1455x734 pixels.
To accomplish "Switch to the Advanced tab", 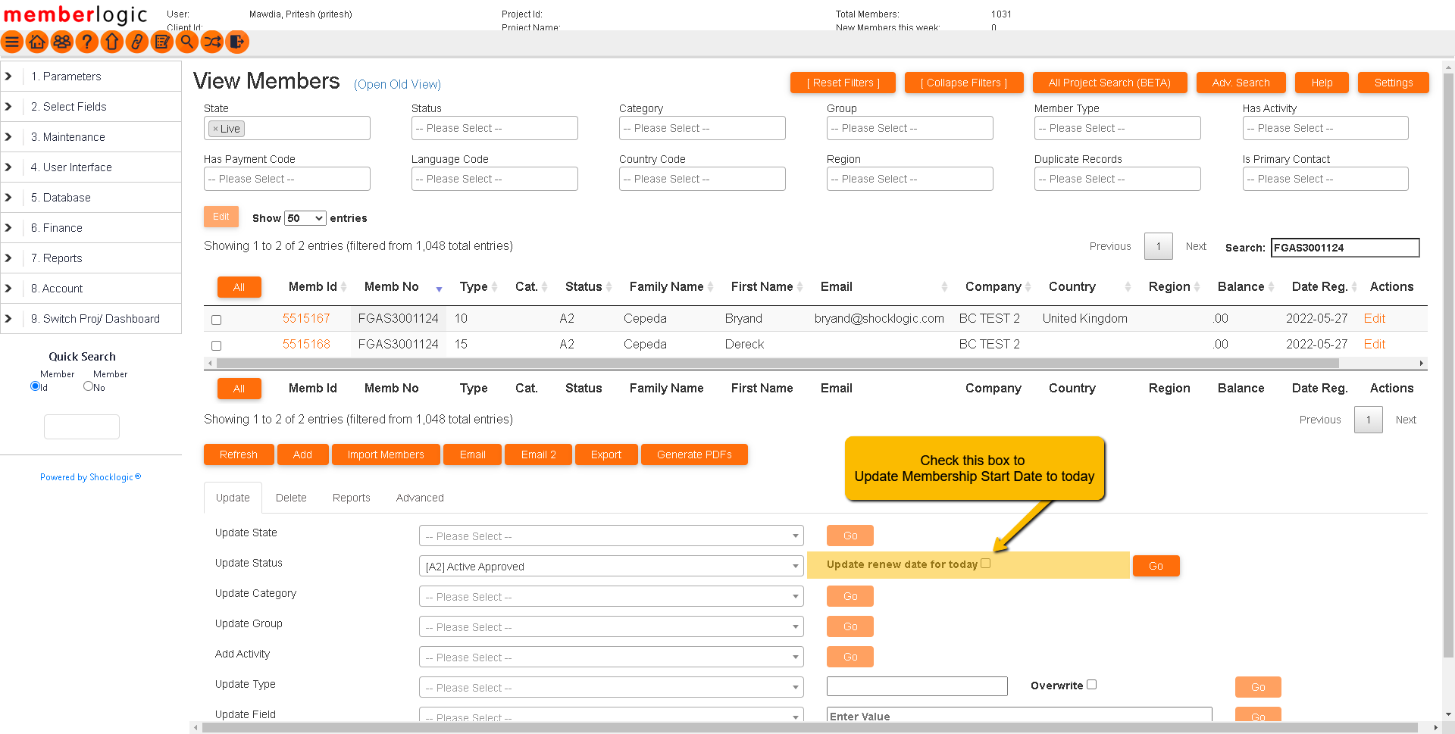I will pyautogui.click(x=420, y=498).
